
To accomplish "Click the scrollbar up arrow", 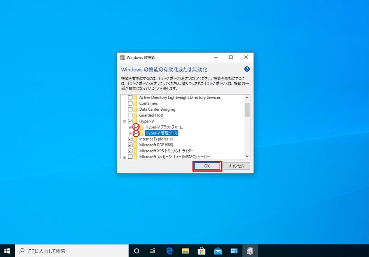I will 247,97.
